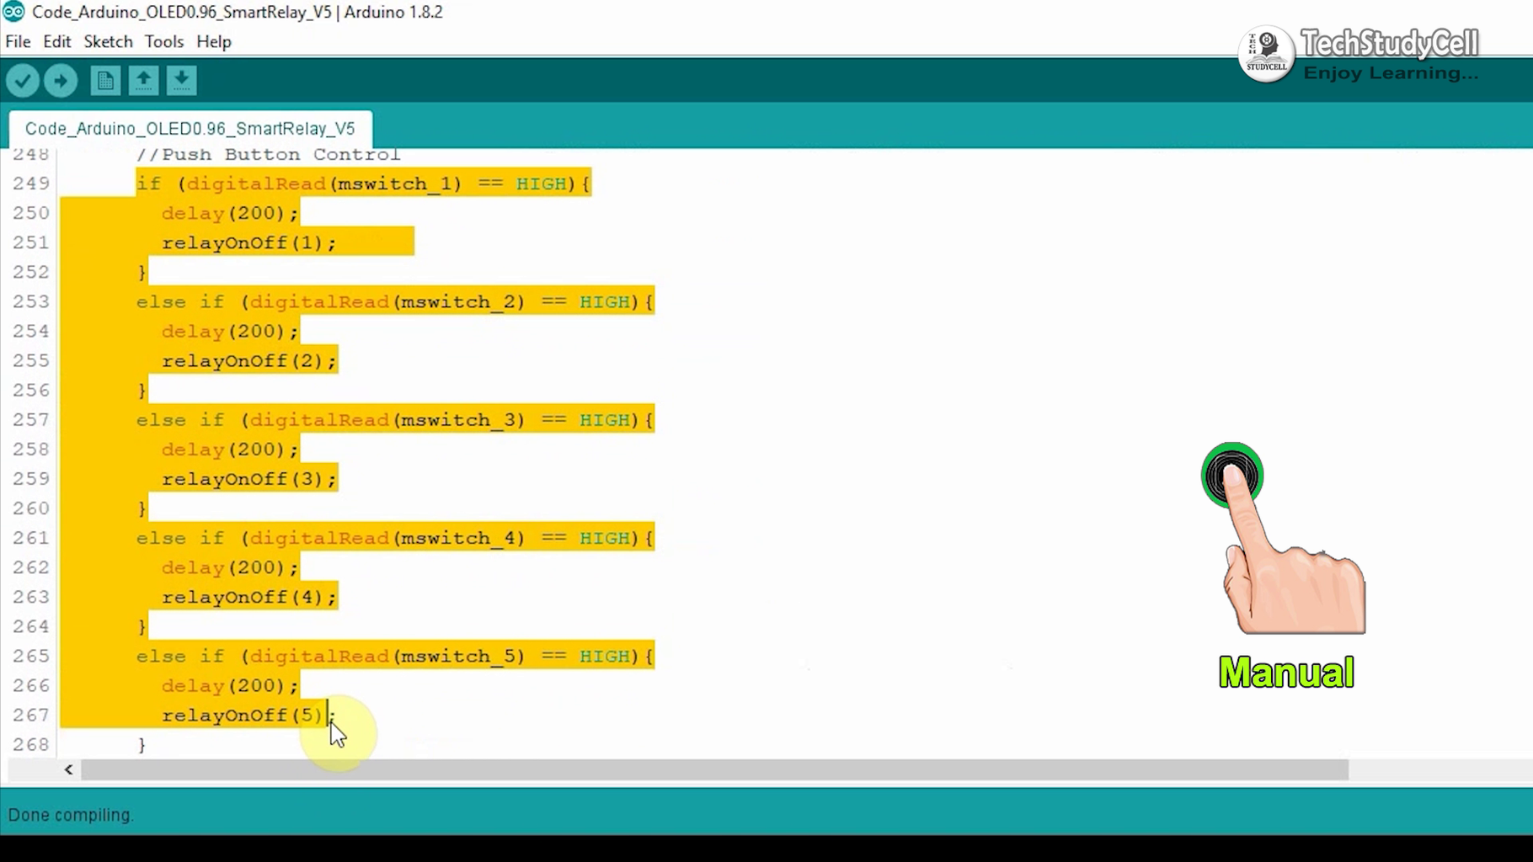This screenshot has width=1533, height=862.
Task: Click the Done compiling status message
Action: coord(71,815)
